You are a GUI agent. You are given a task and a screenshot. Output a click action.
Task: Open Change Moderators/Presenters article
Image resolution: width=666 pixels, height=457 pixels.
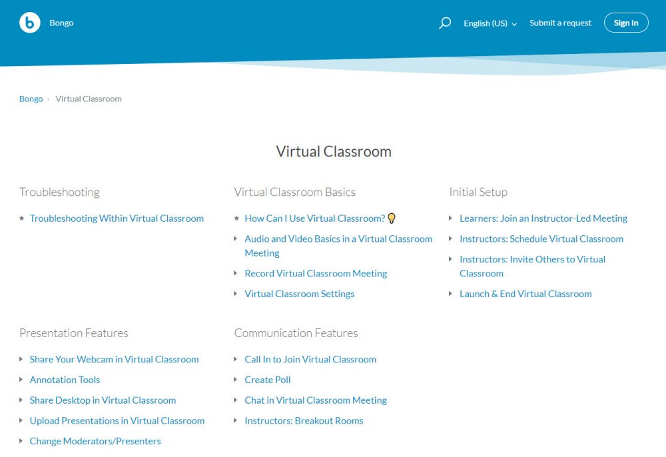coord(95,441)
